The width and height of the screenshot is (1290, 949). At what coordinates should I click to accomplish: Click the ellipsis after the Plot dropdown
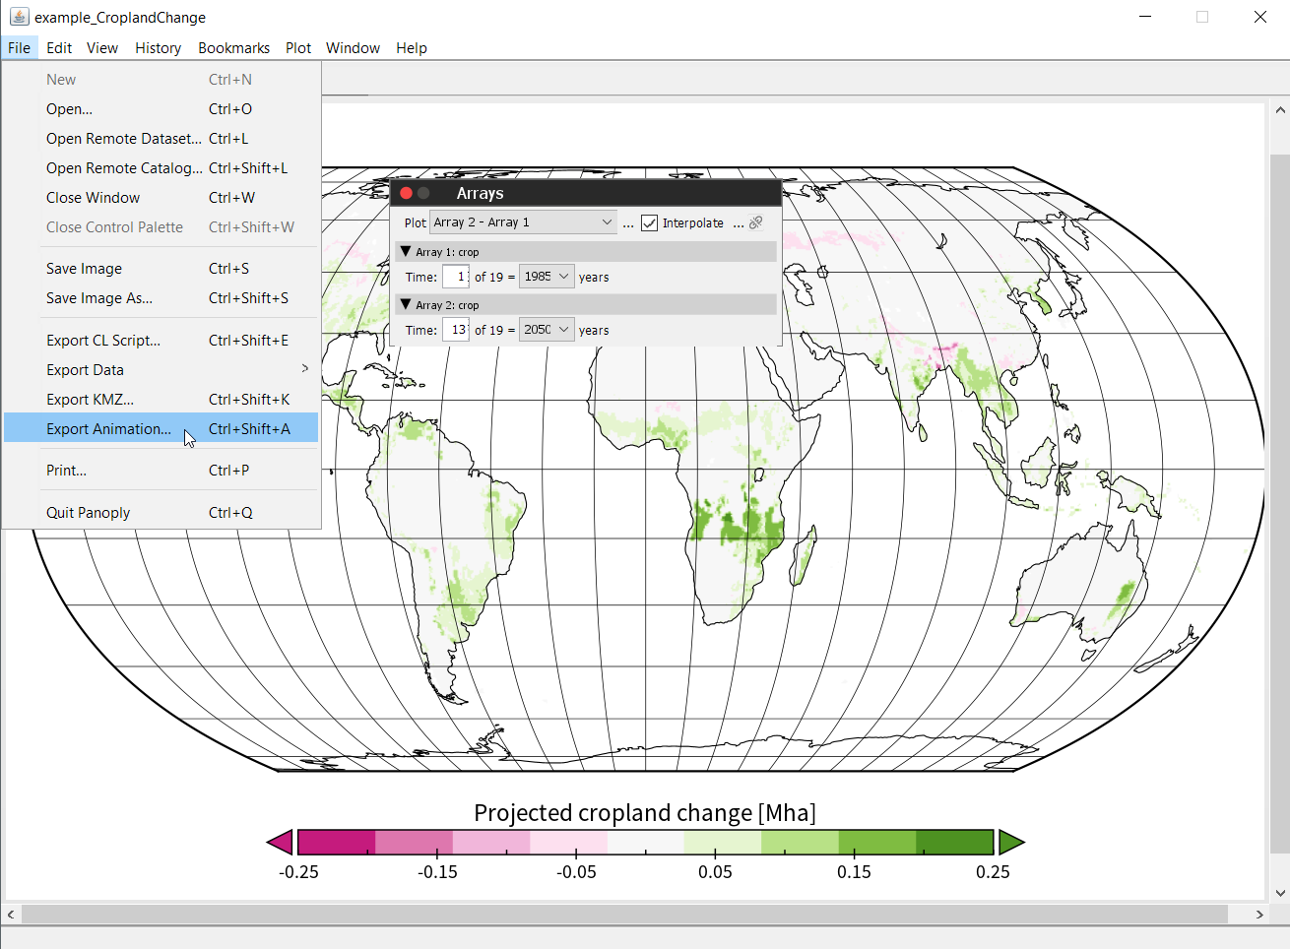[628, 224]
